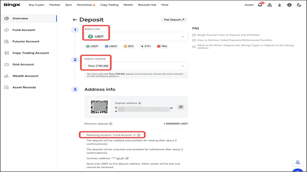The width and height of the screenshot is (307, 172).
Task: Switch receiving account using swap icon
Action: point(134,135)
